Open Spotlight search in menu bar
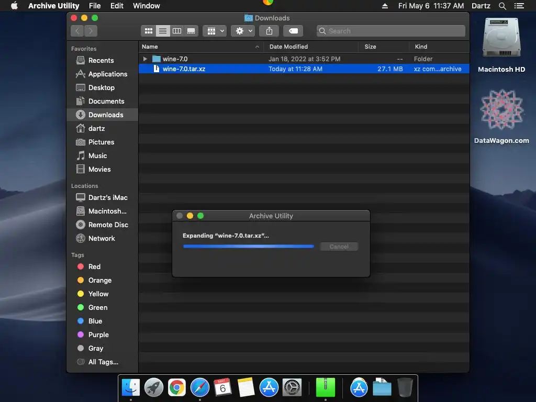Screen dimensions: 536x402 pos(502,6)
